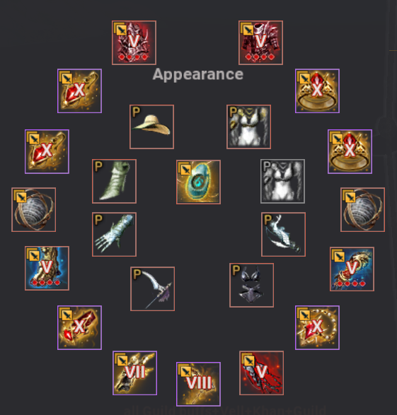Click the VII enhanced golden sub-weapon

pos(134,373)
